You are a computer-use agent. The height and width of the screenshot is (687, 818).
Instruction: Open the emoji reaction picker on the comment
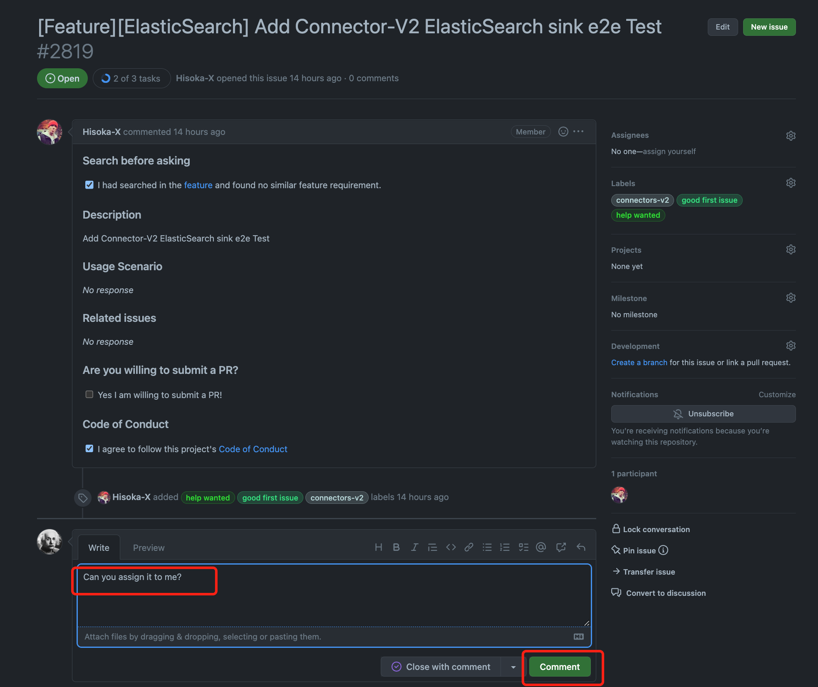(x=563, y=132)
